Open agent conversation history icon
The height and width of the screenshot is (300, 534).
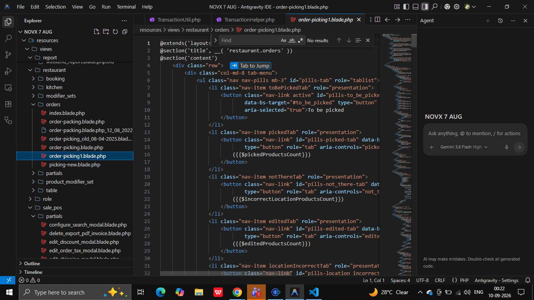click(x=500, y=20)
